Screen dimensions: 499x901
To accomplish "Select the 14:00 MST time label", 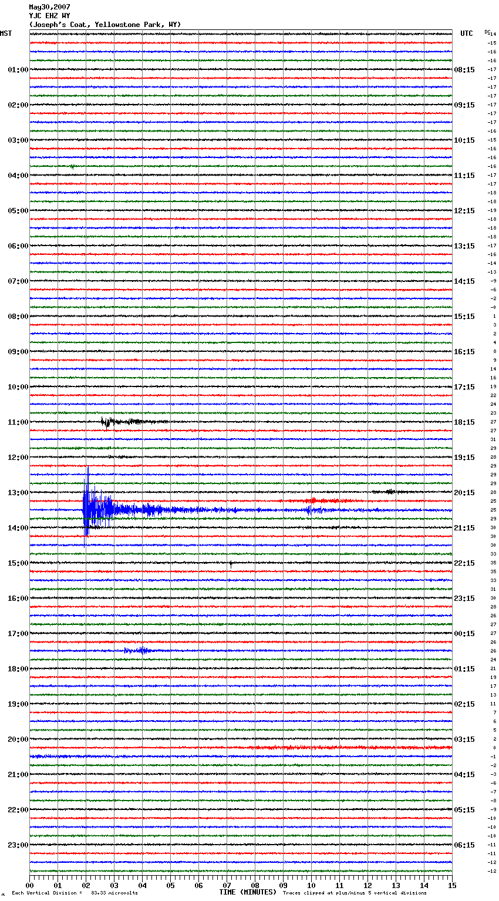I will (18, 528).
